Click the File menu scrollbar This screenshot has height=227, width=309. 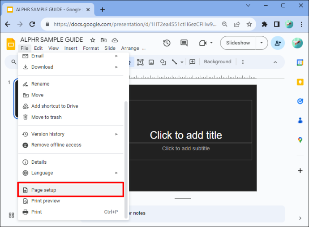[x=126, y=160]
